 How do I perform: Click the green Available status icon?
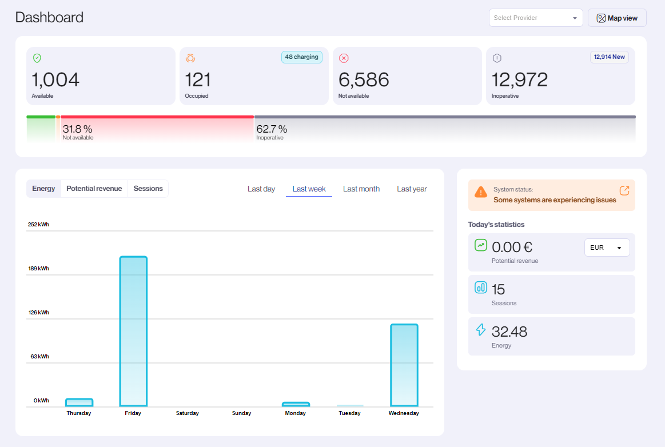[x=37, y=58]
